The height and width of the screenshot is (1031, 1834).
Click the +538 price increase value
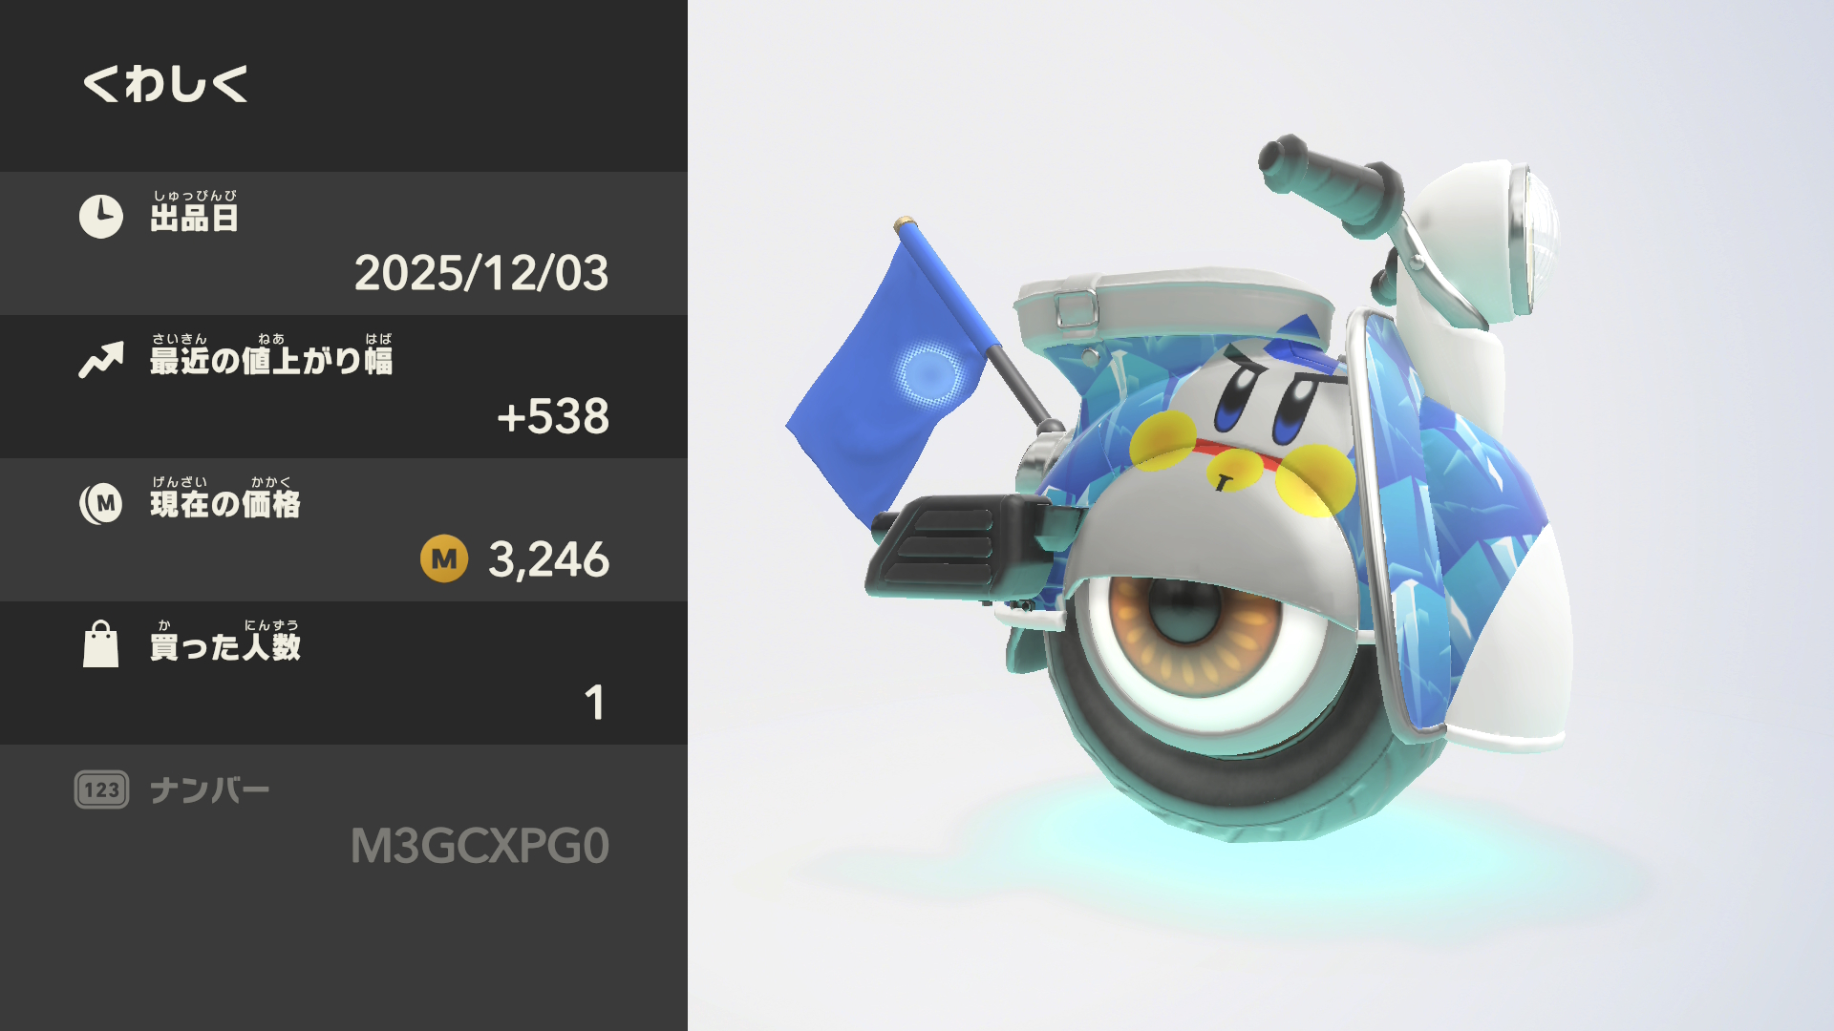(x=553, y=416)
